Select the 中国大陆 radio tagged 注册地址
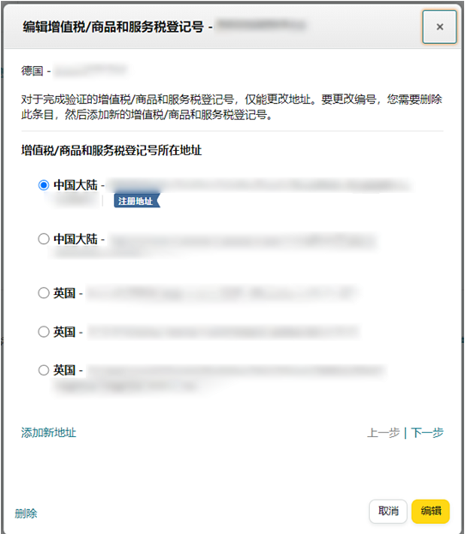The height and width of the screenshot is (534, 465). (x=44, y=185)
